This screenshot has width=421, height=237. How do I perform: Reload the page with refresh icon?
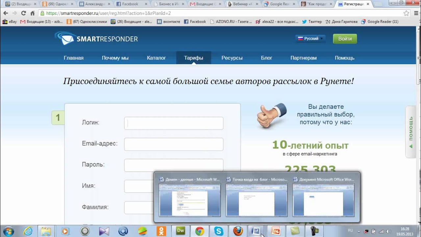(x=23, y=13)
